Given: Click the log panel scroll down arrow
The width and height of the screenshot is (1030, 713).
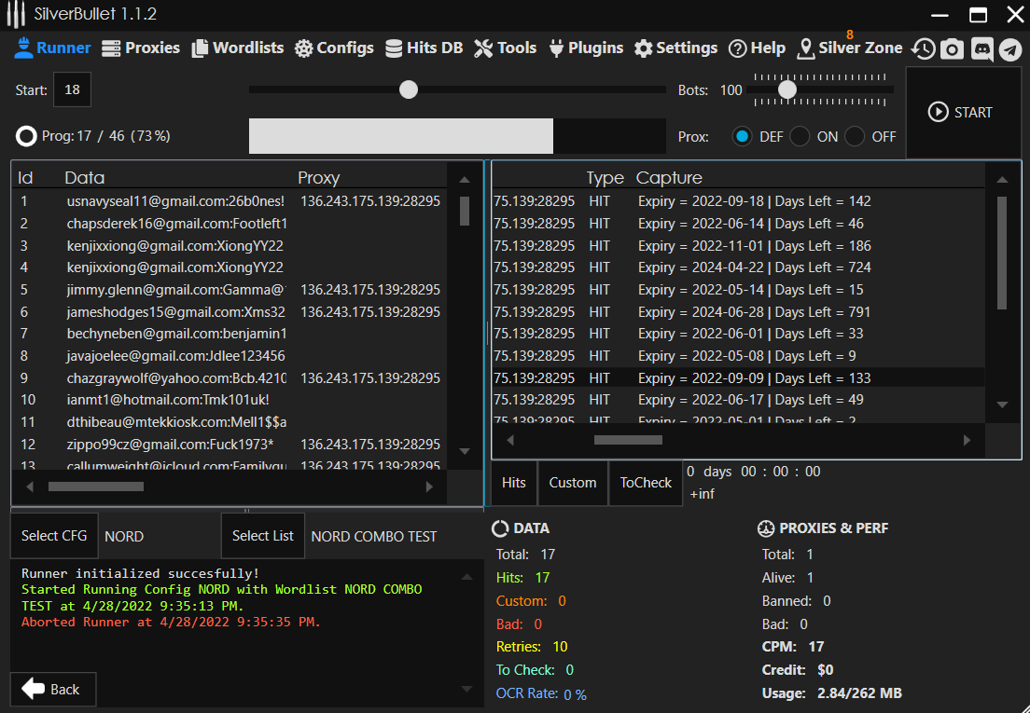Looking at the screenshot, I should click(x=466, y=689).
